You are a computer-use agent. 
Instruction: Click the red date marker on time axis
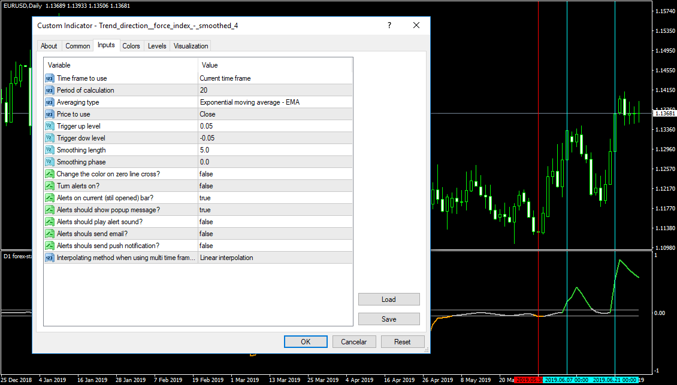click(529, 380)
